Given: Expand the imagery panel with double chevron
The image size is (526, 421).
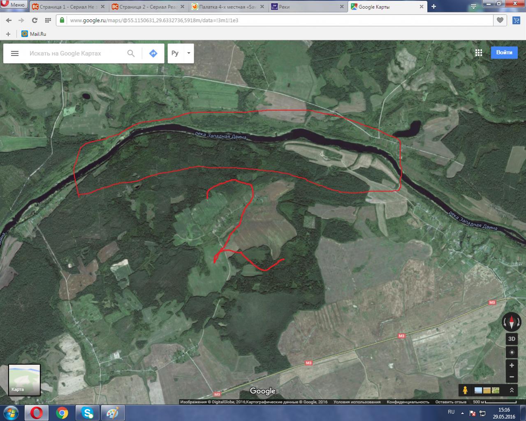Looking at the screenshot, I should (x=512, y=390).
